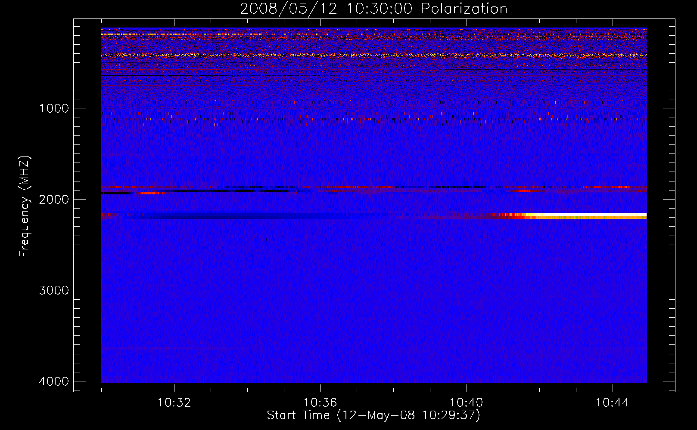Click the "Start Time (12-May-08 10:29:37)" label
The height and width of the screenshot is (430, 697).
pyautogui.click(x=373, y=415)
